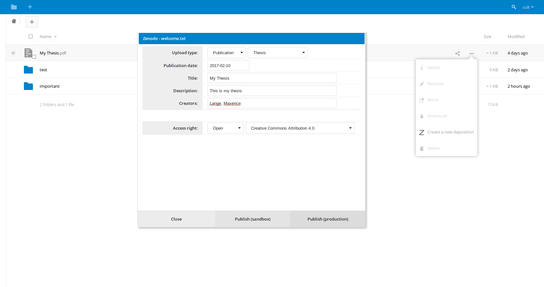544x287 pixels.
Task: Open Creative Commons Attribution license dropdown
Action: 300,128
